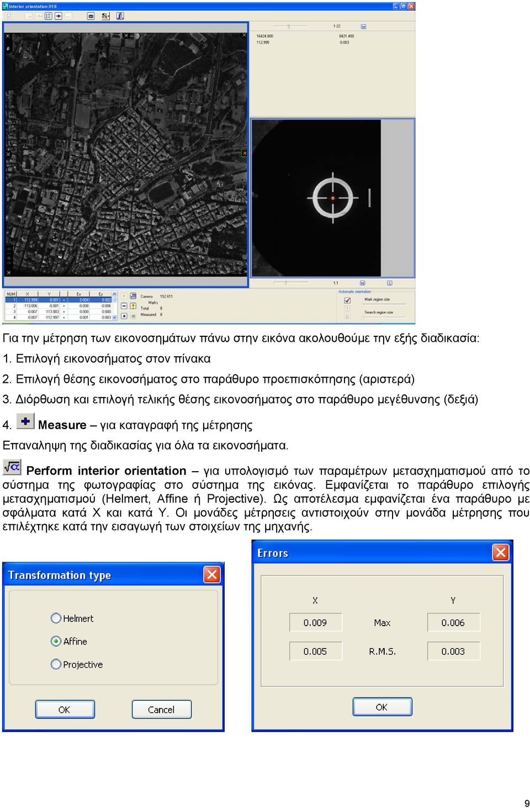The width and height of the screenshot is (530, 808).
Task: Click the Max X error field 0.009
Action: click(315, 622)
